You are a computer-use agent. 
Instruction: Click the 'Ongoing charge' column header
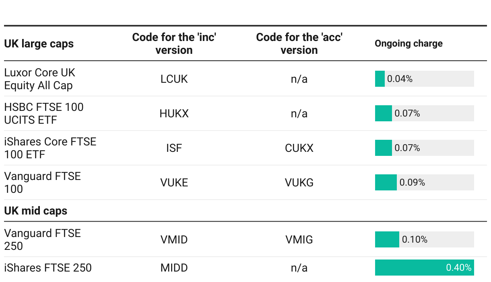[x=408, y=43]
